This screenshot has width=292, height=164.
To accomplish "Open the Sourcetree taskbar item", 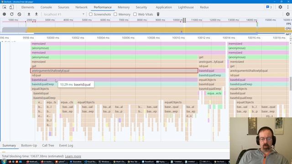I will pos(76,162).
